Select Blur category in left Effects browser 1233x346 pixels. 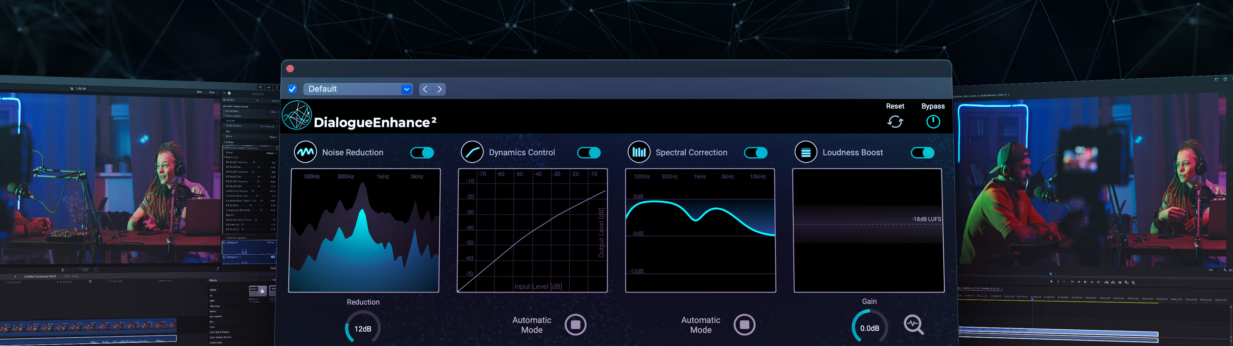[x=212, y=322]
